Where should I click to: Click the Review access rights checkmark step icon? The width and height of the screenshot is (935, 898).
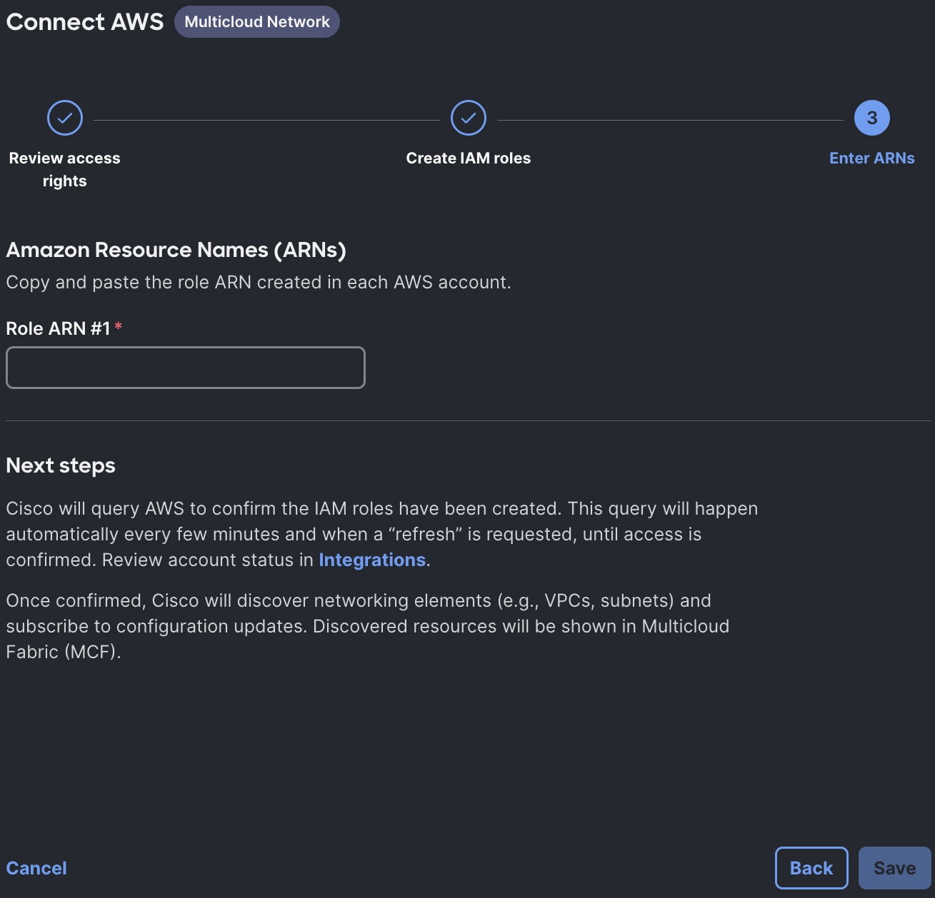point(65,118)
